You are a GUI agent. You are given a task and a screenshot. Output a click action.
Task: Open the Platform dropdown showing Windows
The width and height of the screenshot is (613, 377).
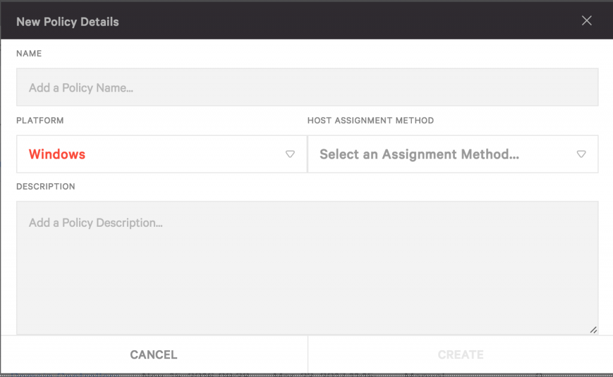162,154
